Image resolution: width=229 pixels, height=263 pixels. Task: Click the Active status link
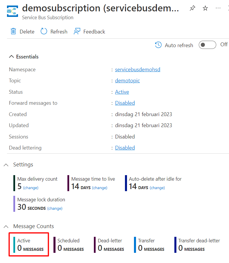coord(122,92)
